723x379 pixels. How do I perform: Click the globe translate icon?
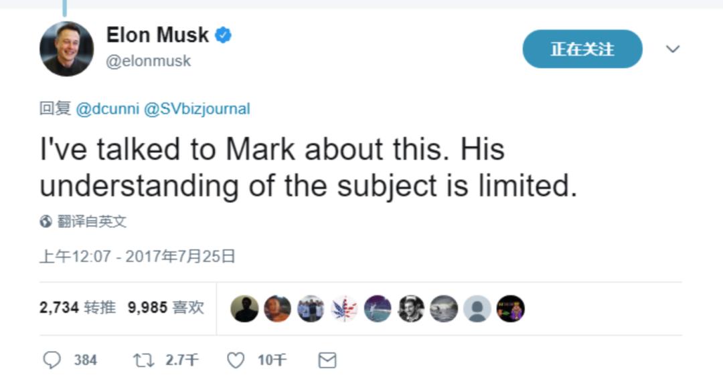tap(46, 221)
